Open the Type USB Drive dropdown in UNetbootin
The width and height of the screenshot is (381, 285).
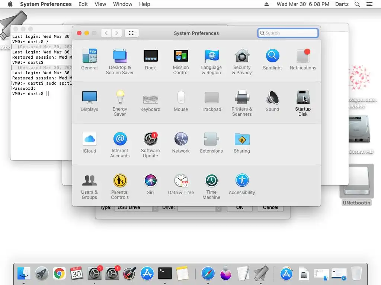pyautogui.click(x=137, y=208)
